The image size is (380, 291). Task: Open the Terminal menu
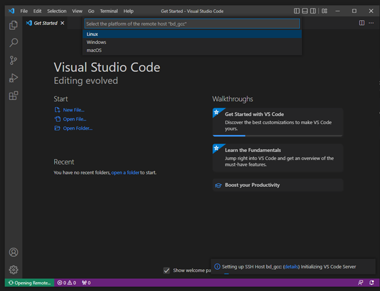[x=109, y=11]
